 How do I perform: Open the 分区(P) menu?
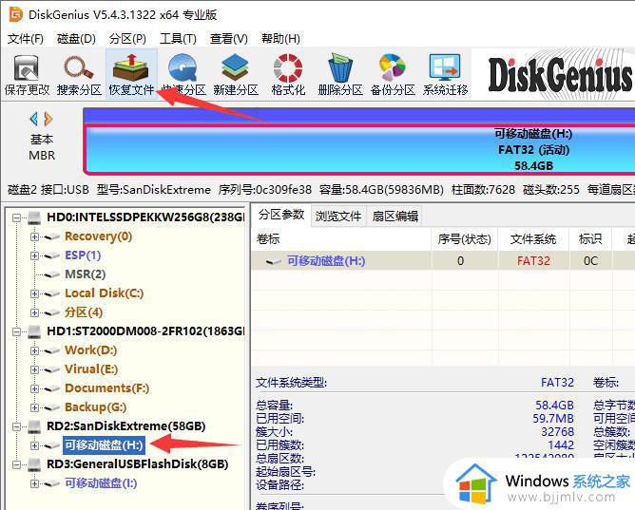(127, 38)
